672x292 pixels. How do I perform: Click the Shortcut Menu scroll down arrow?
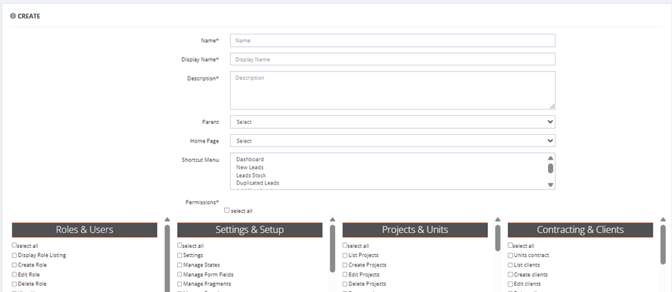point(551,185)
